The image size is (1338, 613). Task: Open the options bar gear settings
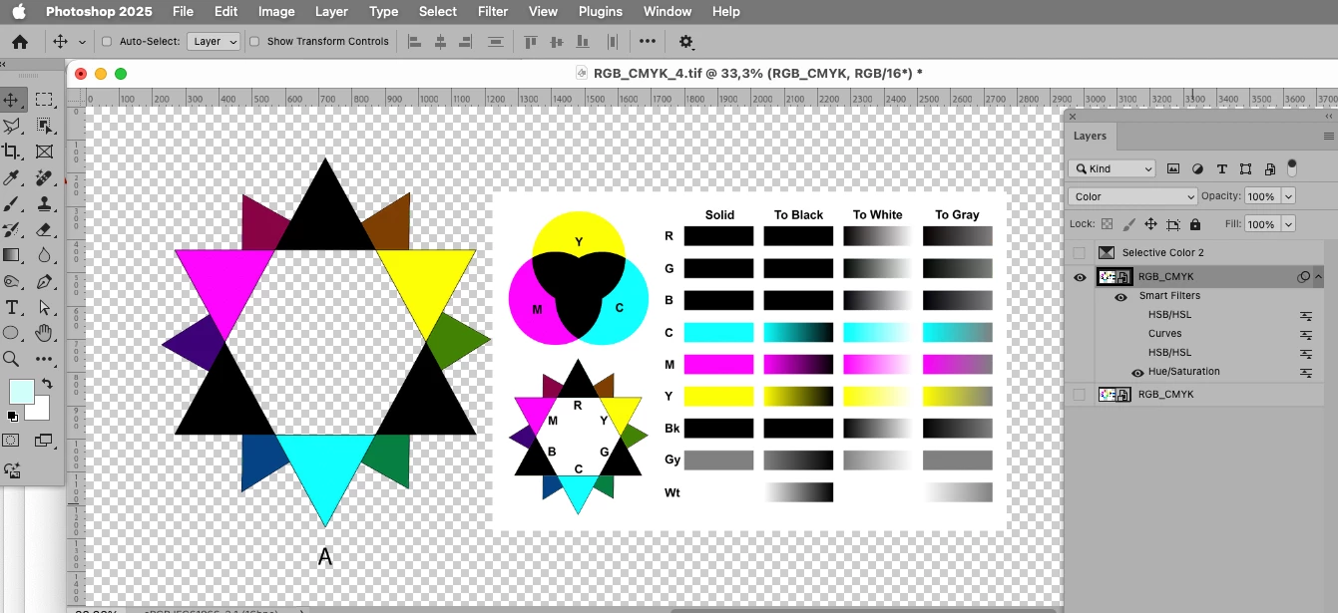685,42
